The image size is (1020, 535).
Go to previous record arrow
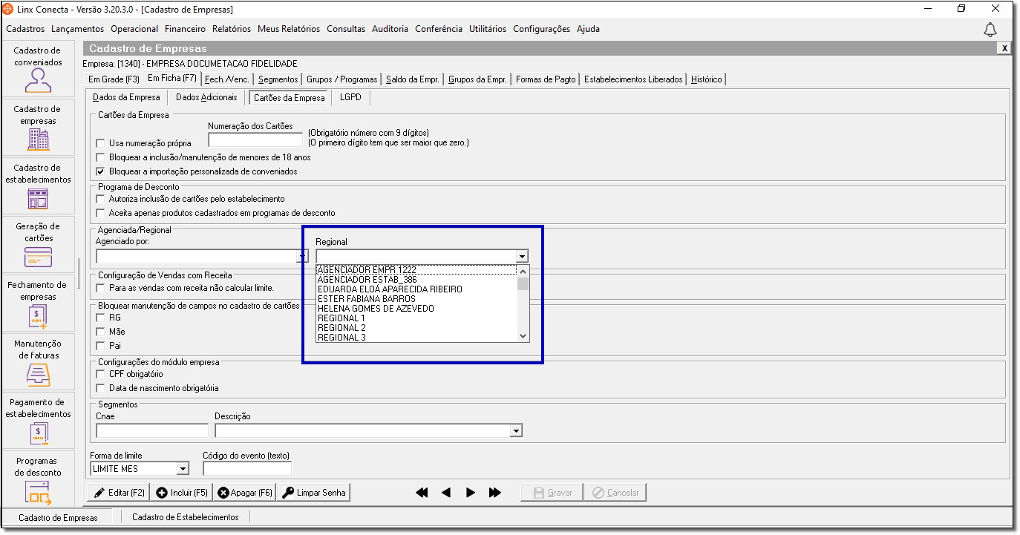pyautogui.click(x=446, y=492)
